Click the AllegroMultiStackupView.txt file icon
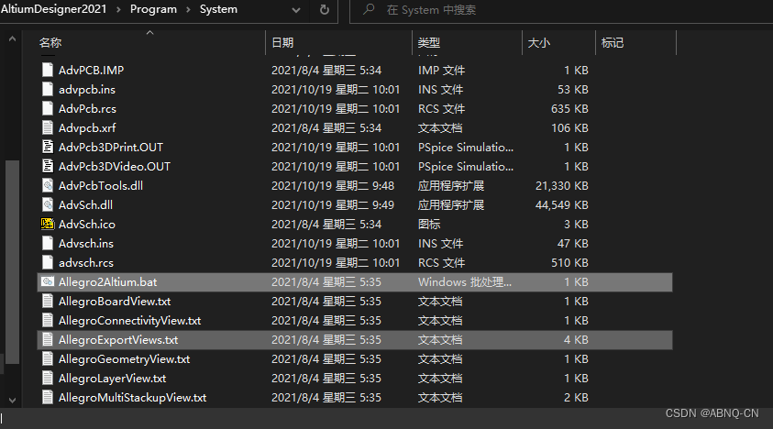The width and height of the screenshot is (773, 429). (48, 397)
